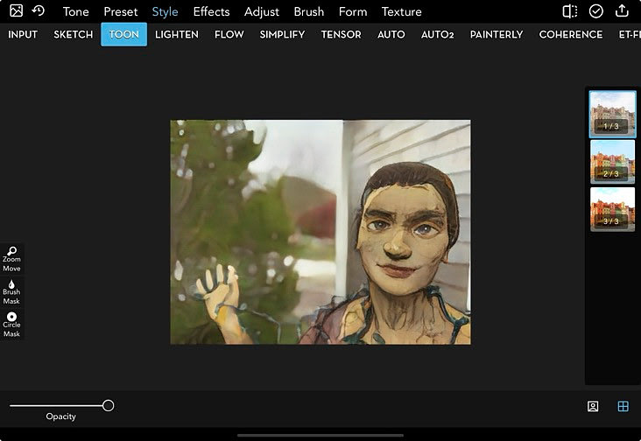Toggle the portrait view icon
Viewport: 641px width, 441px height.
click(x=593, y=406)
